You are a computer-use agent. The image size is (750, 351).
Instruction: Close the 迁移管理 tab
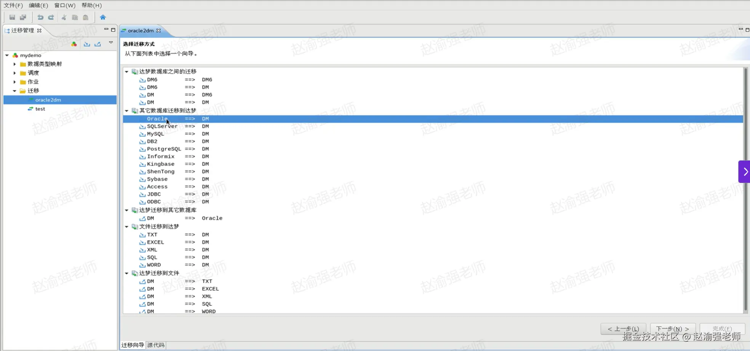[x=39, y=30]
